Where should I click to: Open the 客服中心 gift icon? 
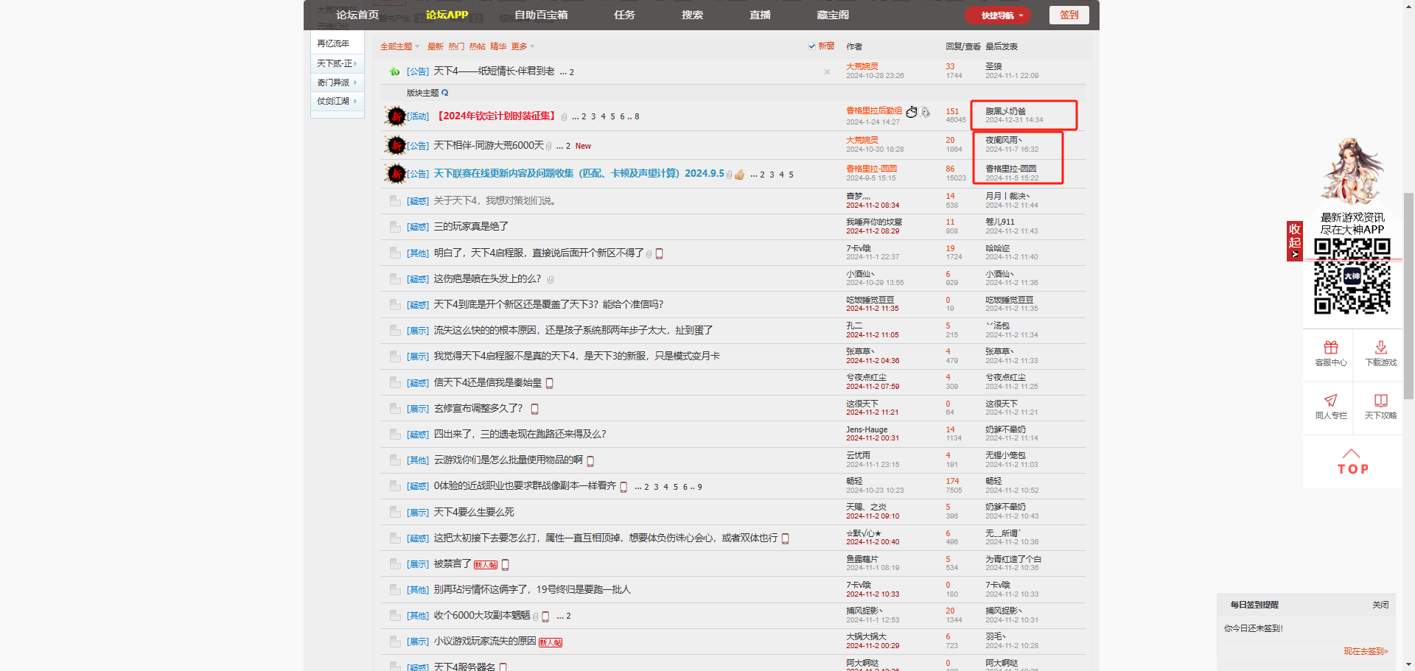[1330, 347]
